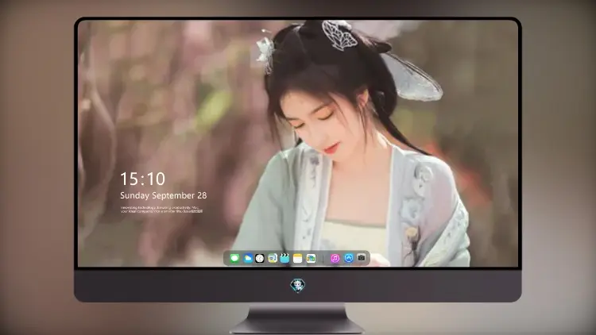Open the Camera app in dock

(362, 257)
